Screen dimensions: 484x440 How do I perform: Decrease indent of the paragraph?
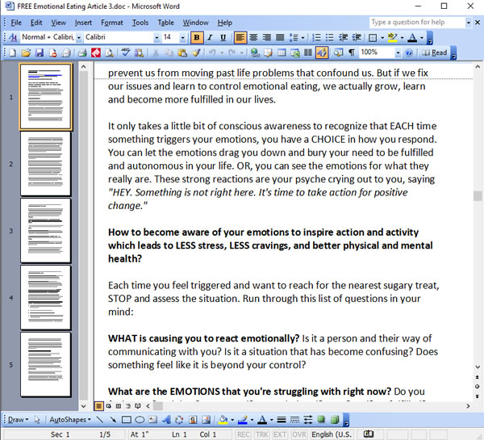click(343, 37)
